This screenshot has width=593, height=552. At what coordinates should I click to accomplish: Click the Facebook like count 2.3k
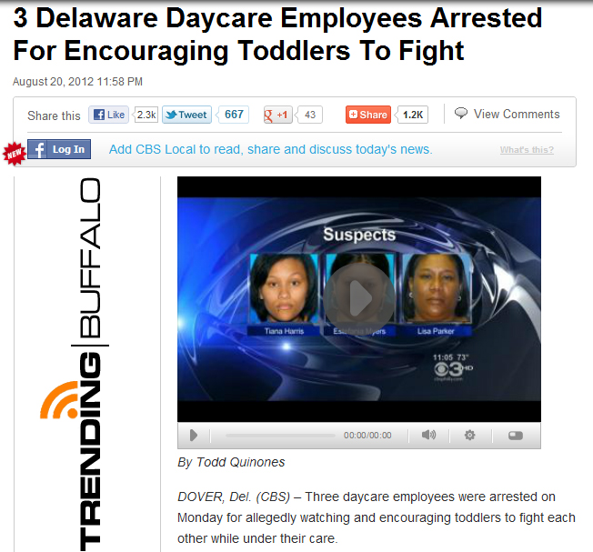[x=146, y=115]
